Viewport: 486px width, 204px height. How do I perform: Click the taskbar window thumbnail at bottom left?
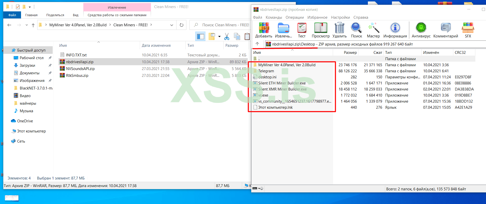coord(12,198)
